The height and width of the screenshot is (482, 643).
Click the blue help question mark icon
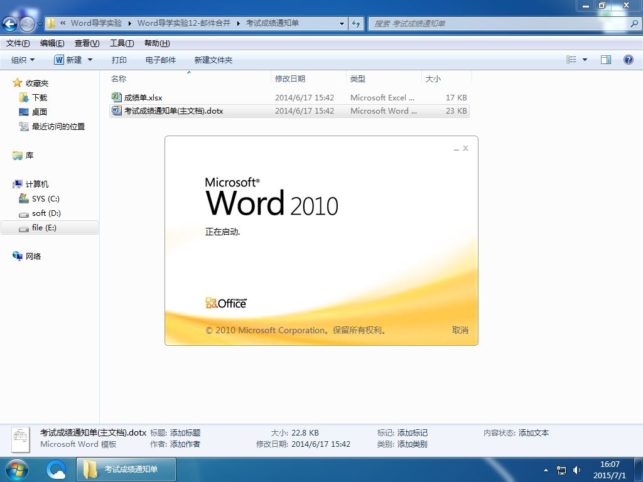pyautogui.click(x=628, y=60)
